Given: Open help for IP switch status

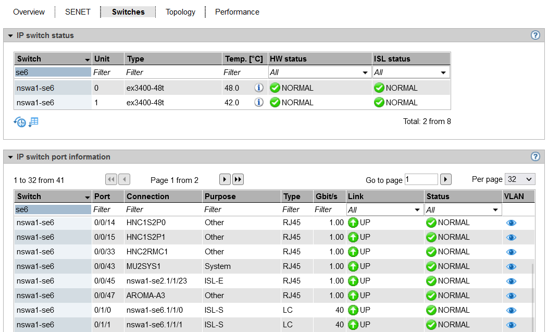Looking at the screenshot, I should pyautogui.click(x=535, y=35).
